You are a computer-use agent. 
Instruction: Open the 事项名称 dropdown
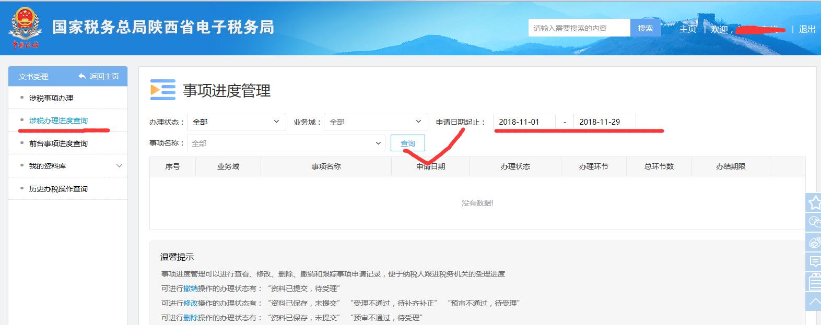tap(286, 143)
